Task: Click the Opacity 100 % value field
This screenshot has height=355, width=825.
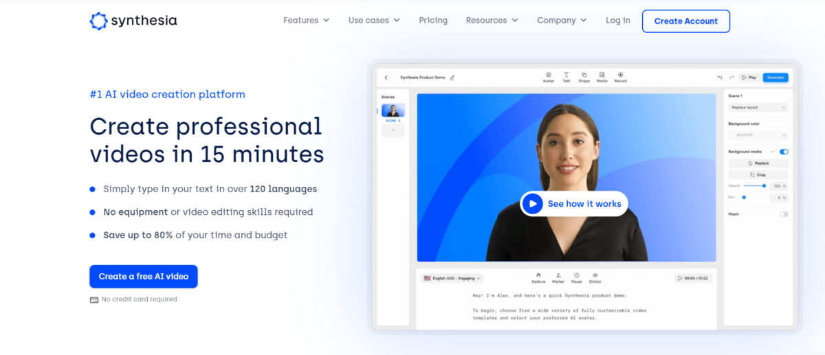Action: click(780, 186)
